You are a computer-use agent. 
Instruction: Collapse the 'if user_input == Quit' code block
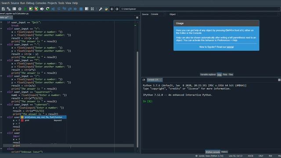[1, 22]
